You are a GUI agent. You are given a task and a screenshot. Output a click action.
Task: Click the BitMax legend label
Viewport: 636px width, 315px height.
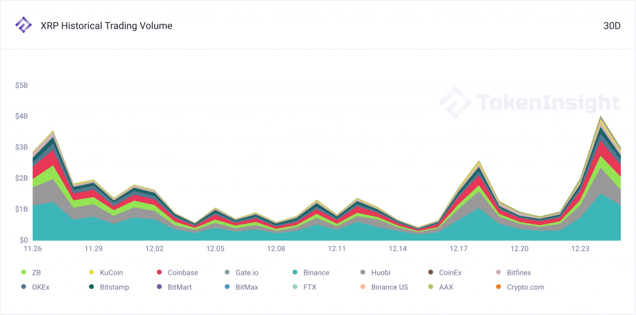click(247, 287)
